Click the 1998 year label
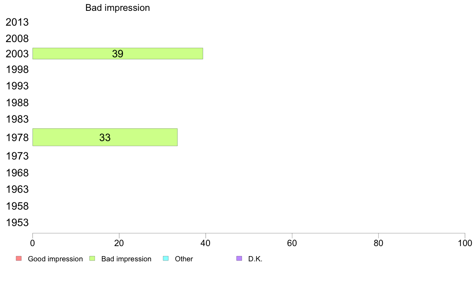Screen dimensions: 476x295 [x=17, y=70]
